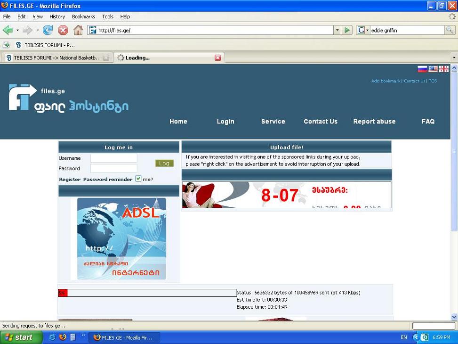This screenshot has width=458, height=344.
Task: Open the Bookmarks menu
Action: click(83, 16)
